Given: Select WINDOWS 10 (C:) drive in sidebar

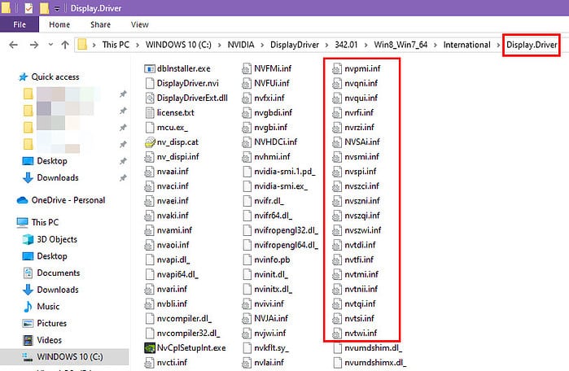Looking at the screenshot, I should coord(71,356).
